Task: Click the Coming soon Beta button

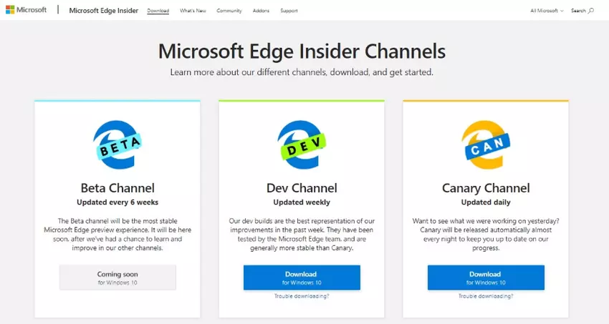Action: [x=118, y=278]
